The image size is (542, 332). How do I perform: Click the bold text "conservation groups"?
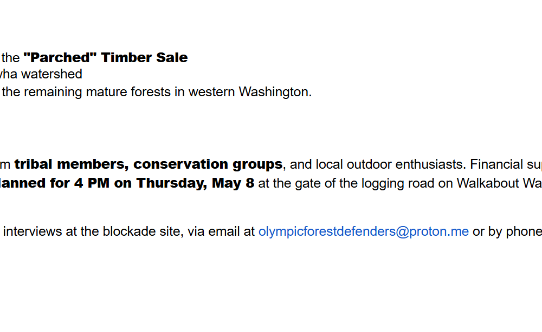click(x=208, y=164)
